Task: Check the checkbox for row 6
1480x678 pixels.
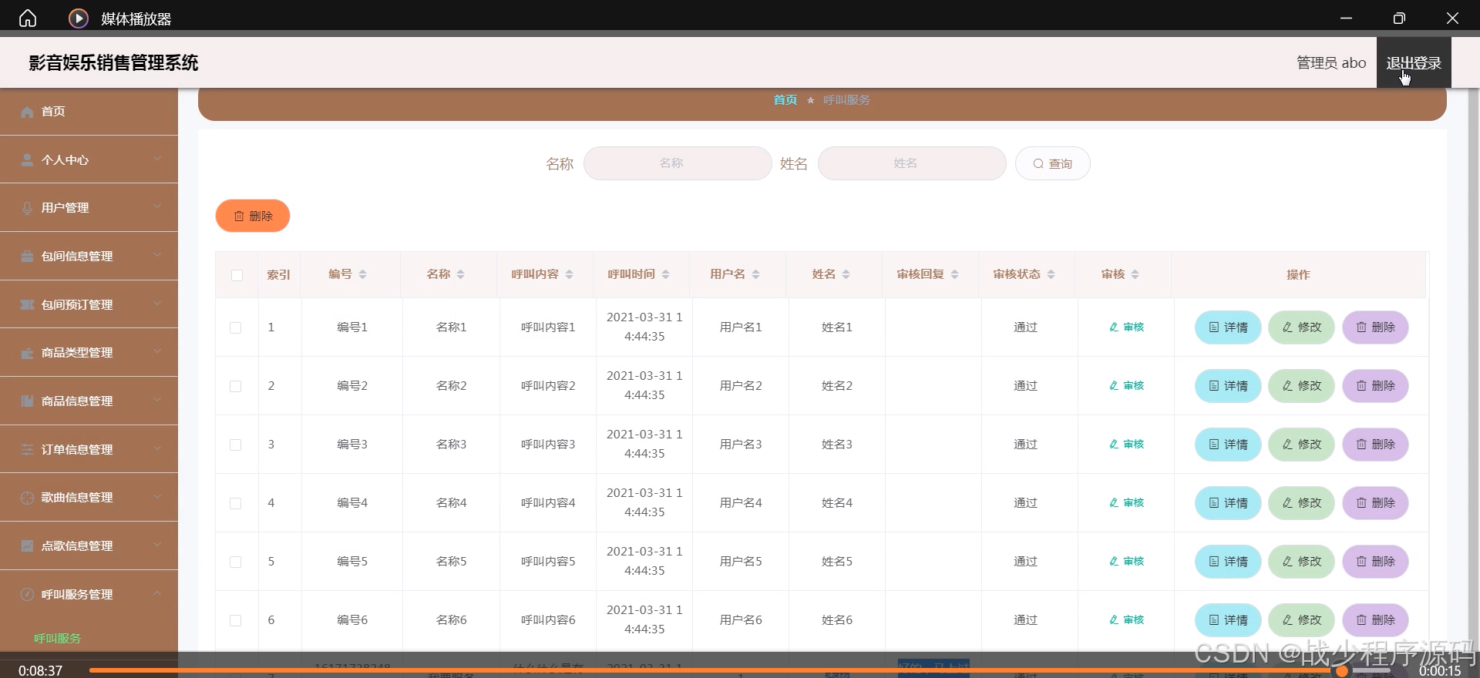Action: [x=236, y=620]
